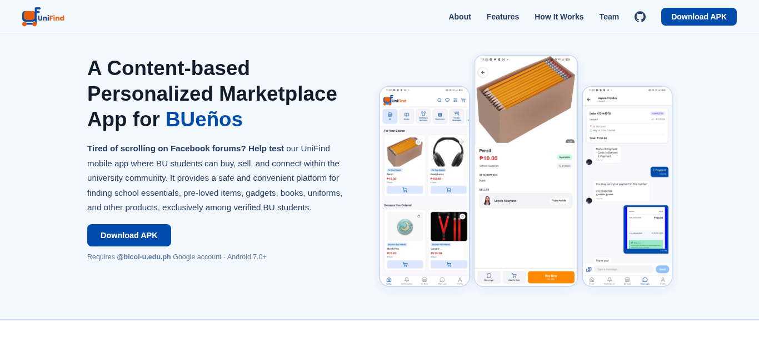
Task: Click the '₱10.00' price on product screen
Action: (488, 158)
